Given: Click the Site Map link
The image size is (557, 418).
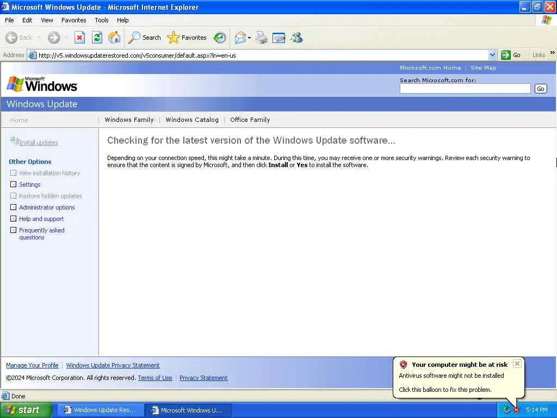Looking at the screenshot, I should coord(483,68).
